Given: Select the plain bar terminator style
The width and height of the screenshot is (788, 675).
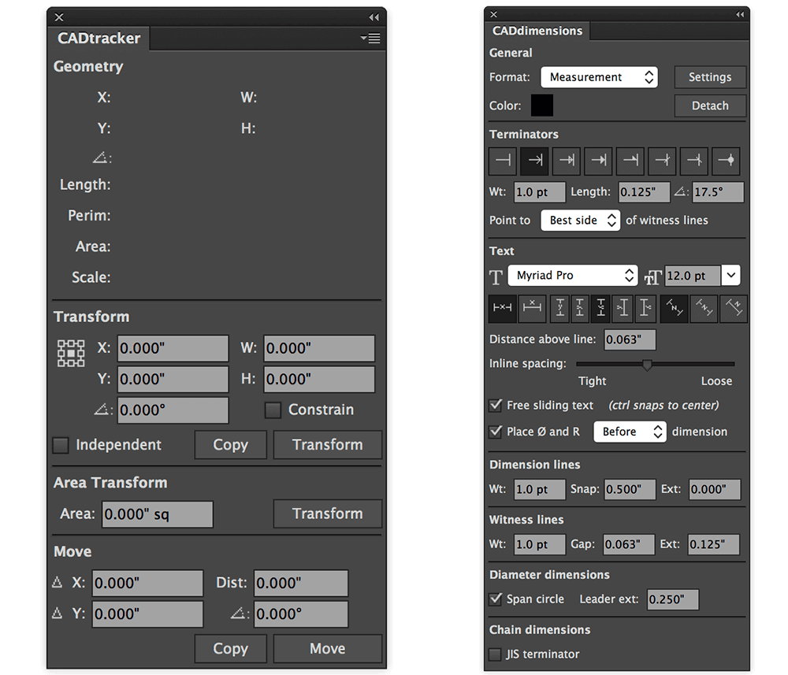Looking at the screenshot, I should [503, 161].
